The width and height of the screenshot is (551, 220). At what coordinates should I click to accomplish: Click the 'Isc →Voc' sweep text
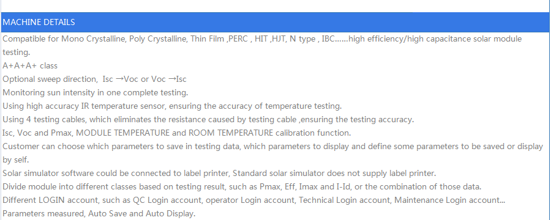(x=121, y=79)
